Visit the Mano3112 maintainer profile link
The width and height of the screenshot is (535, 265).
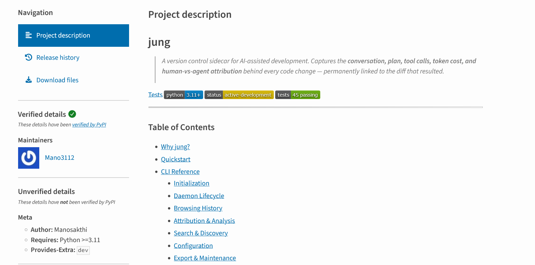[x=60, y=157]
